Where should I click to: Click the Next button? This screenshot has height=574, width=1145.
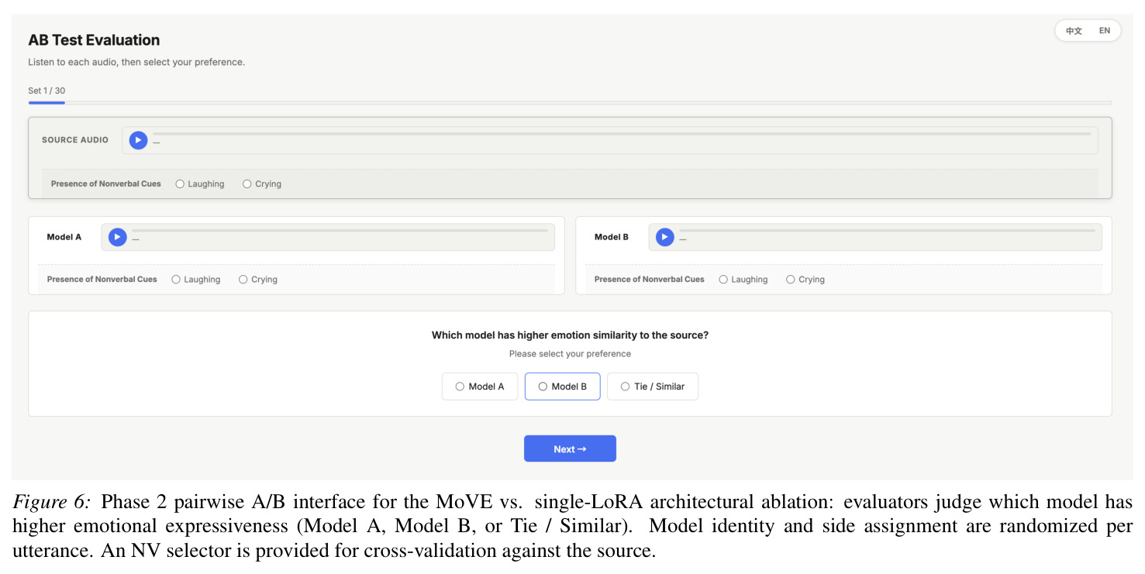570,449
